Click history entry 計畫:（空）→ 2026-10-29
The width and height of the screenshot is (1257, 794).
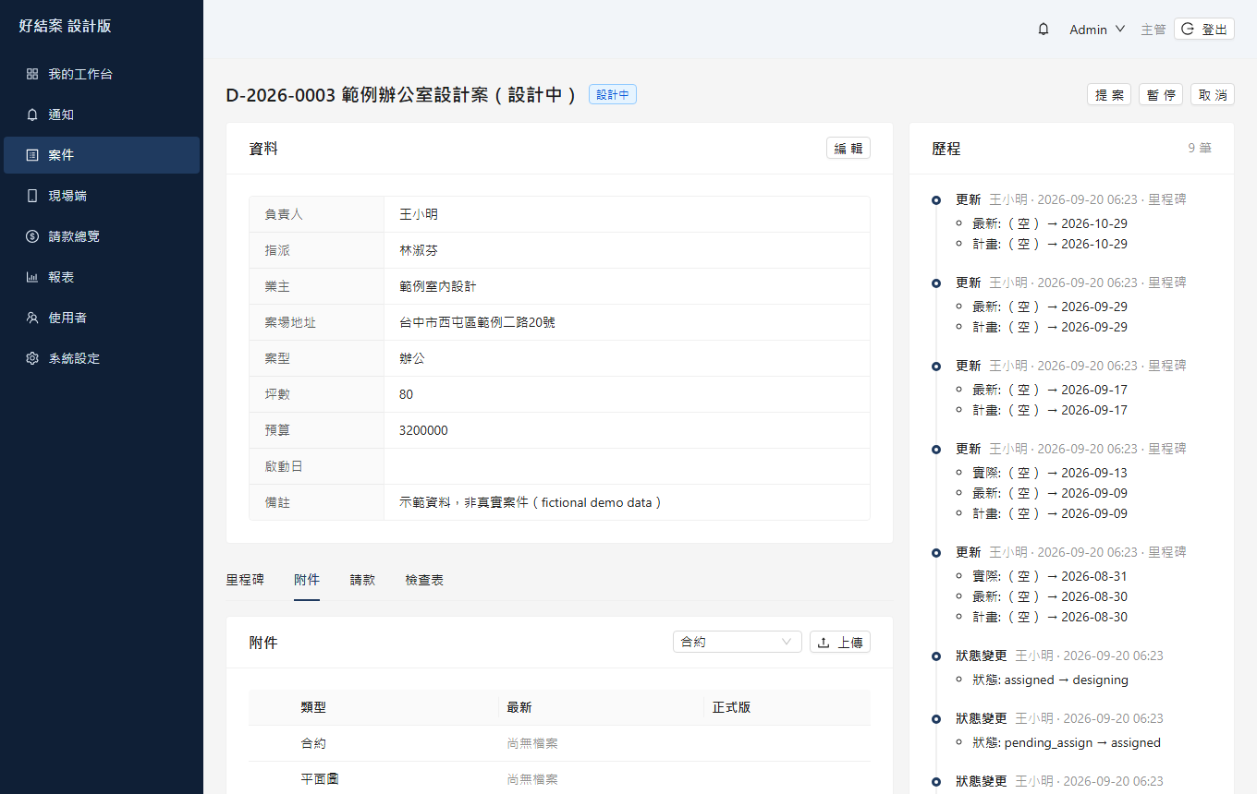[x=1050, y=244]
